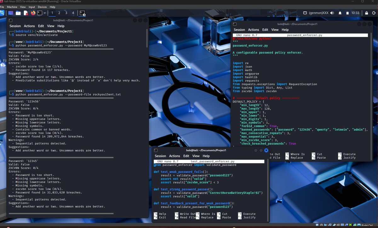The width and height of the screenshot is (378, 228).
Task: Click the battery power icon in the panel
Action: [347, 13]
